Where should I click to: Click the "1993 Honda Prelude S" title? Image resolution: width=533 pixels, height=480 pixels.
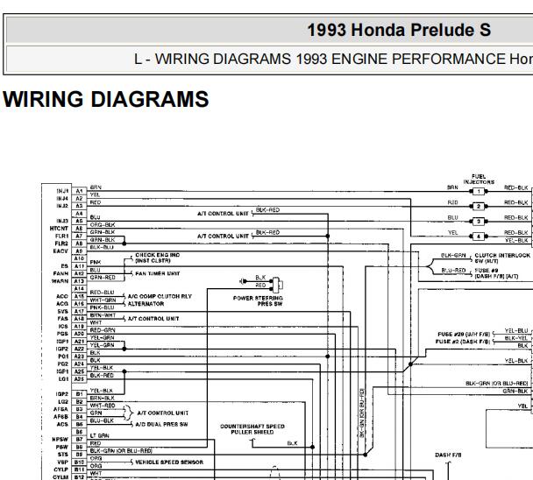click(399, 30)
